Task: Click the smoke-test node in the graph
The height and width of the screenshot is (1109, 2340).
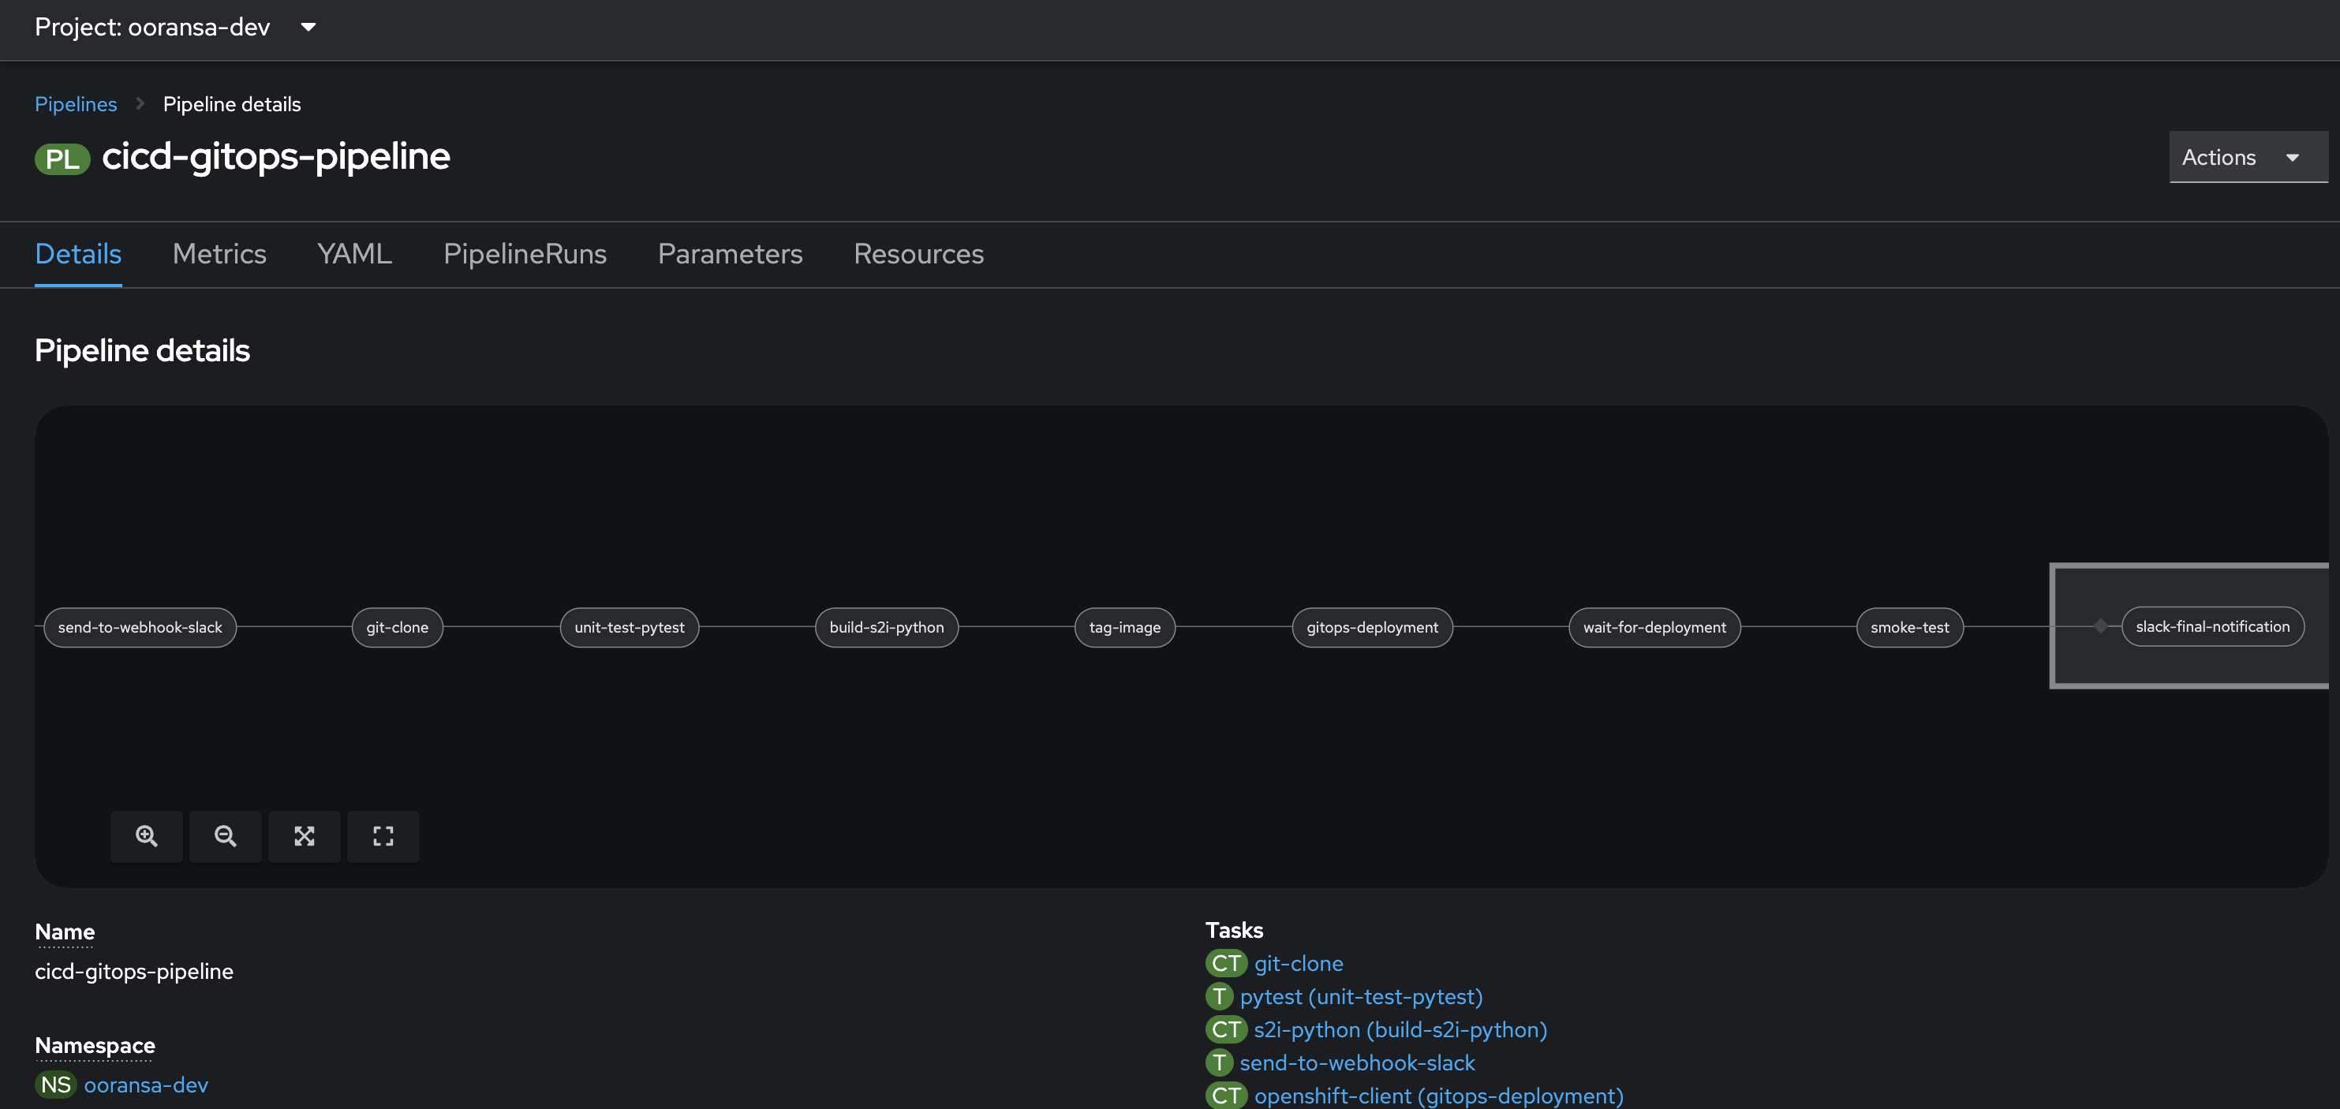Action: pyautogui.click(x=1909, y=628)
